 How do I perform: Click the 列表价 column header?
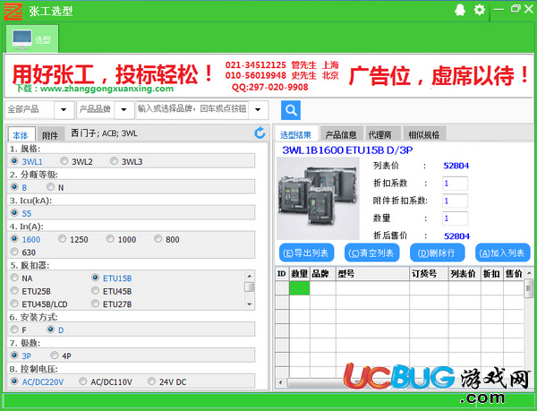[x=465, y=274]
